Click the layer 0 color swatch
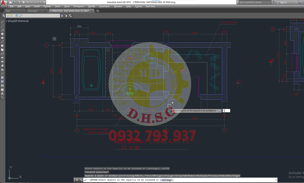This screenshot has height=183, width=304. tap(20, 15)
